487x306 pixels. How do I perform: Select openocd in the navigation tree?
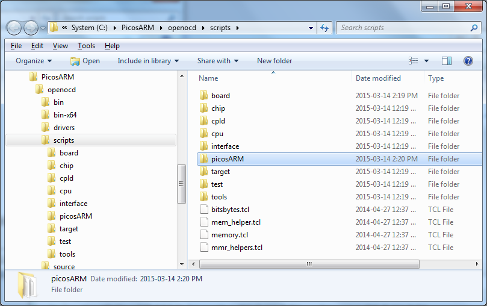(61, 90)
